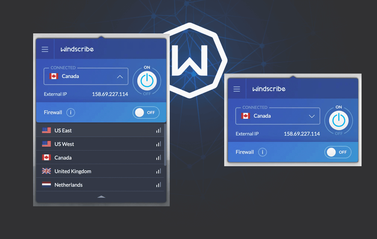Select United Kingdom server location
Screen dimensions: 377x239
[100, 171]
